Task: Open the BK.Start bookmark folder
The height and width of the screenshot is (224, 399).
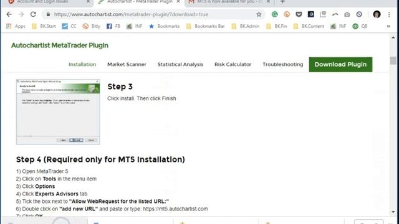Action: coord(44,26)
